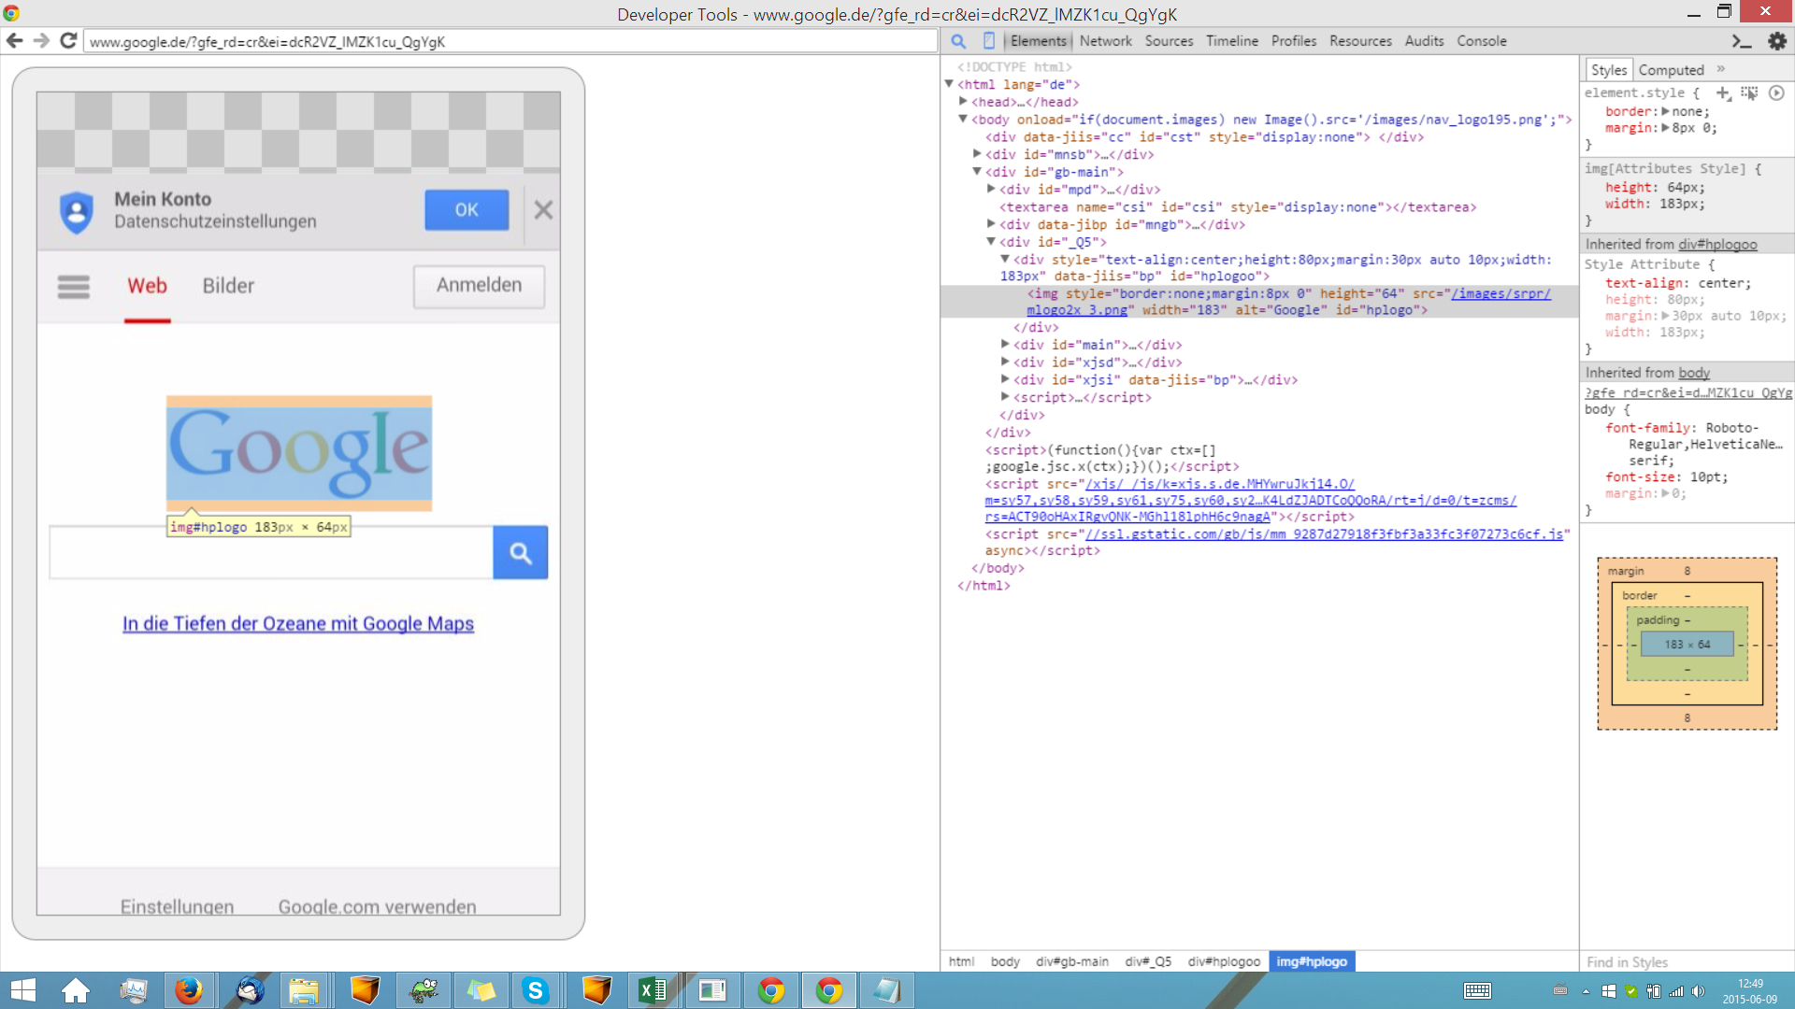This screenshot has height=1009, width=1795.
Task: Open the Ozeane mit Google Maps link
Action: 298,624
